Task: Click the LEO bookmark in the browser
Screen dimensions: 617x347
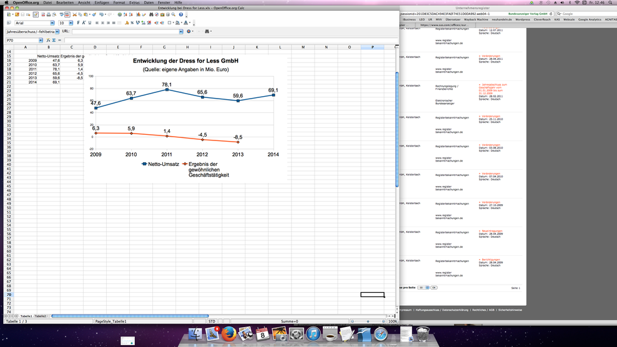Action: (x=422, y=19)
